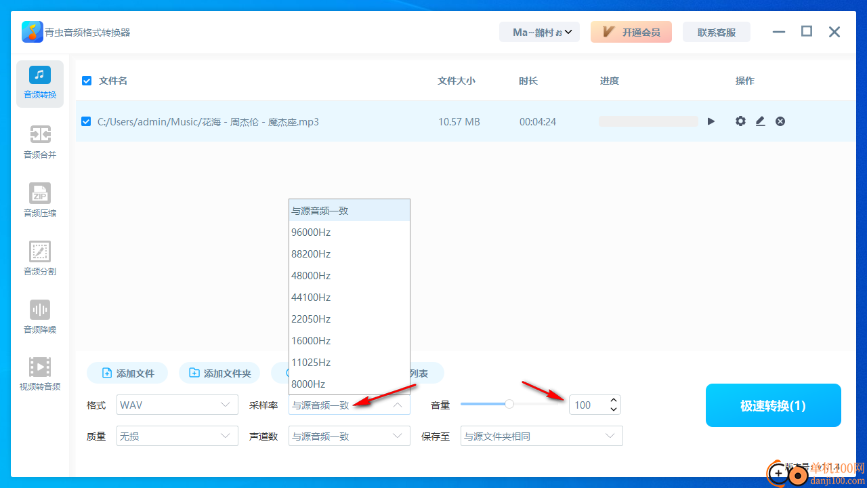The height and width of the screenshot is (488, 867).
Task: Uncheck the select-all checkbox beside 文件名
Action: tap(87, 80)
